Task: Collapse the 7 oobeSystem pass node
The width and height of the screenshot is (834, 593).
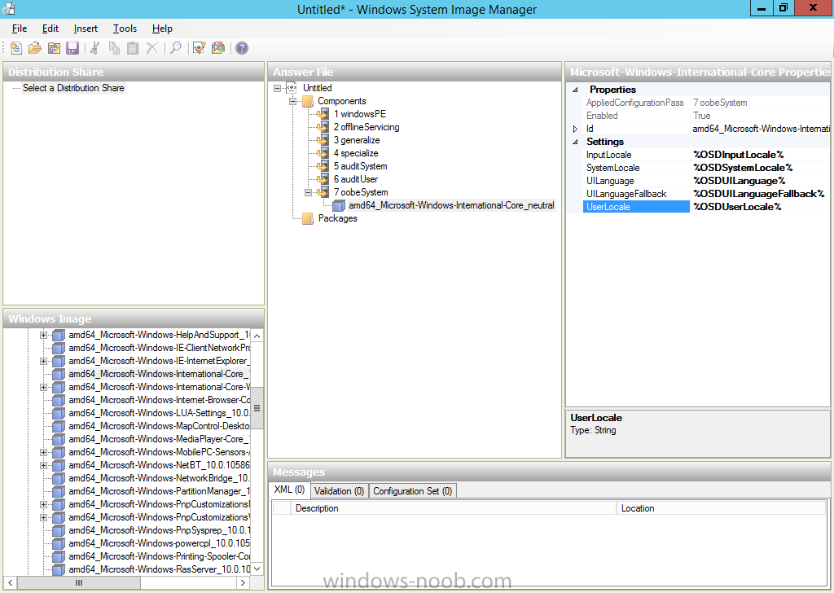Action: click(x=308, y=192)
